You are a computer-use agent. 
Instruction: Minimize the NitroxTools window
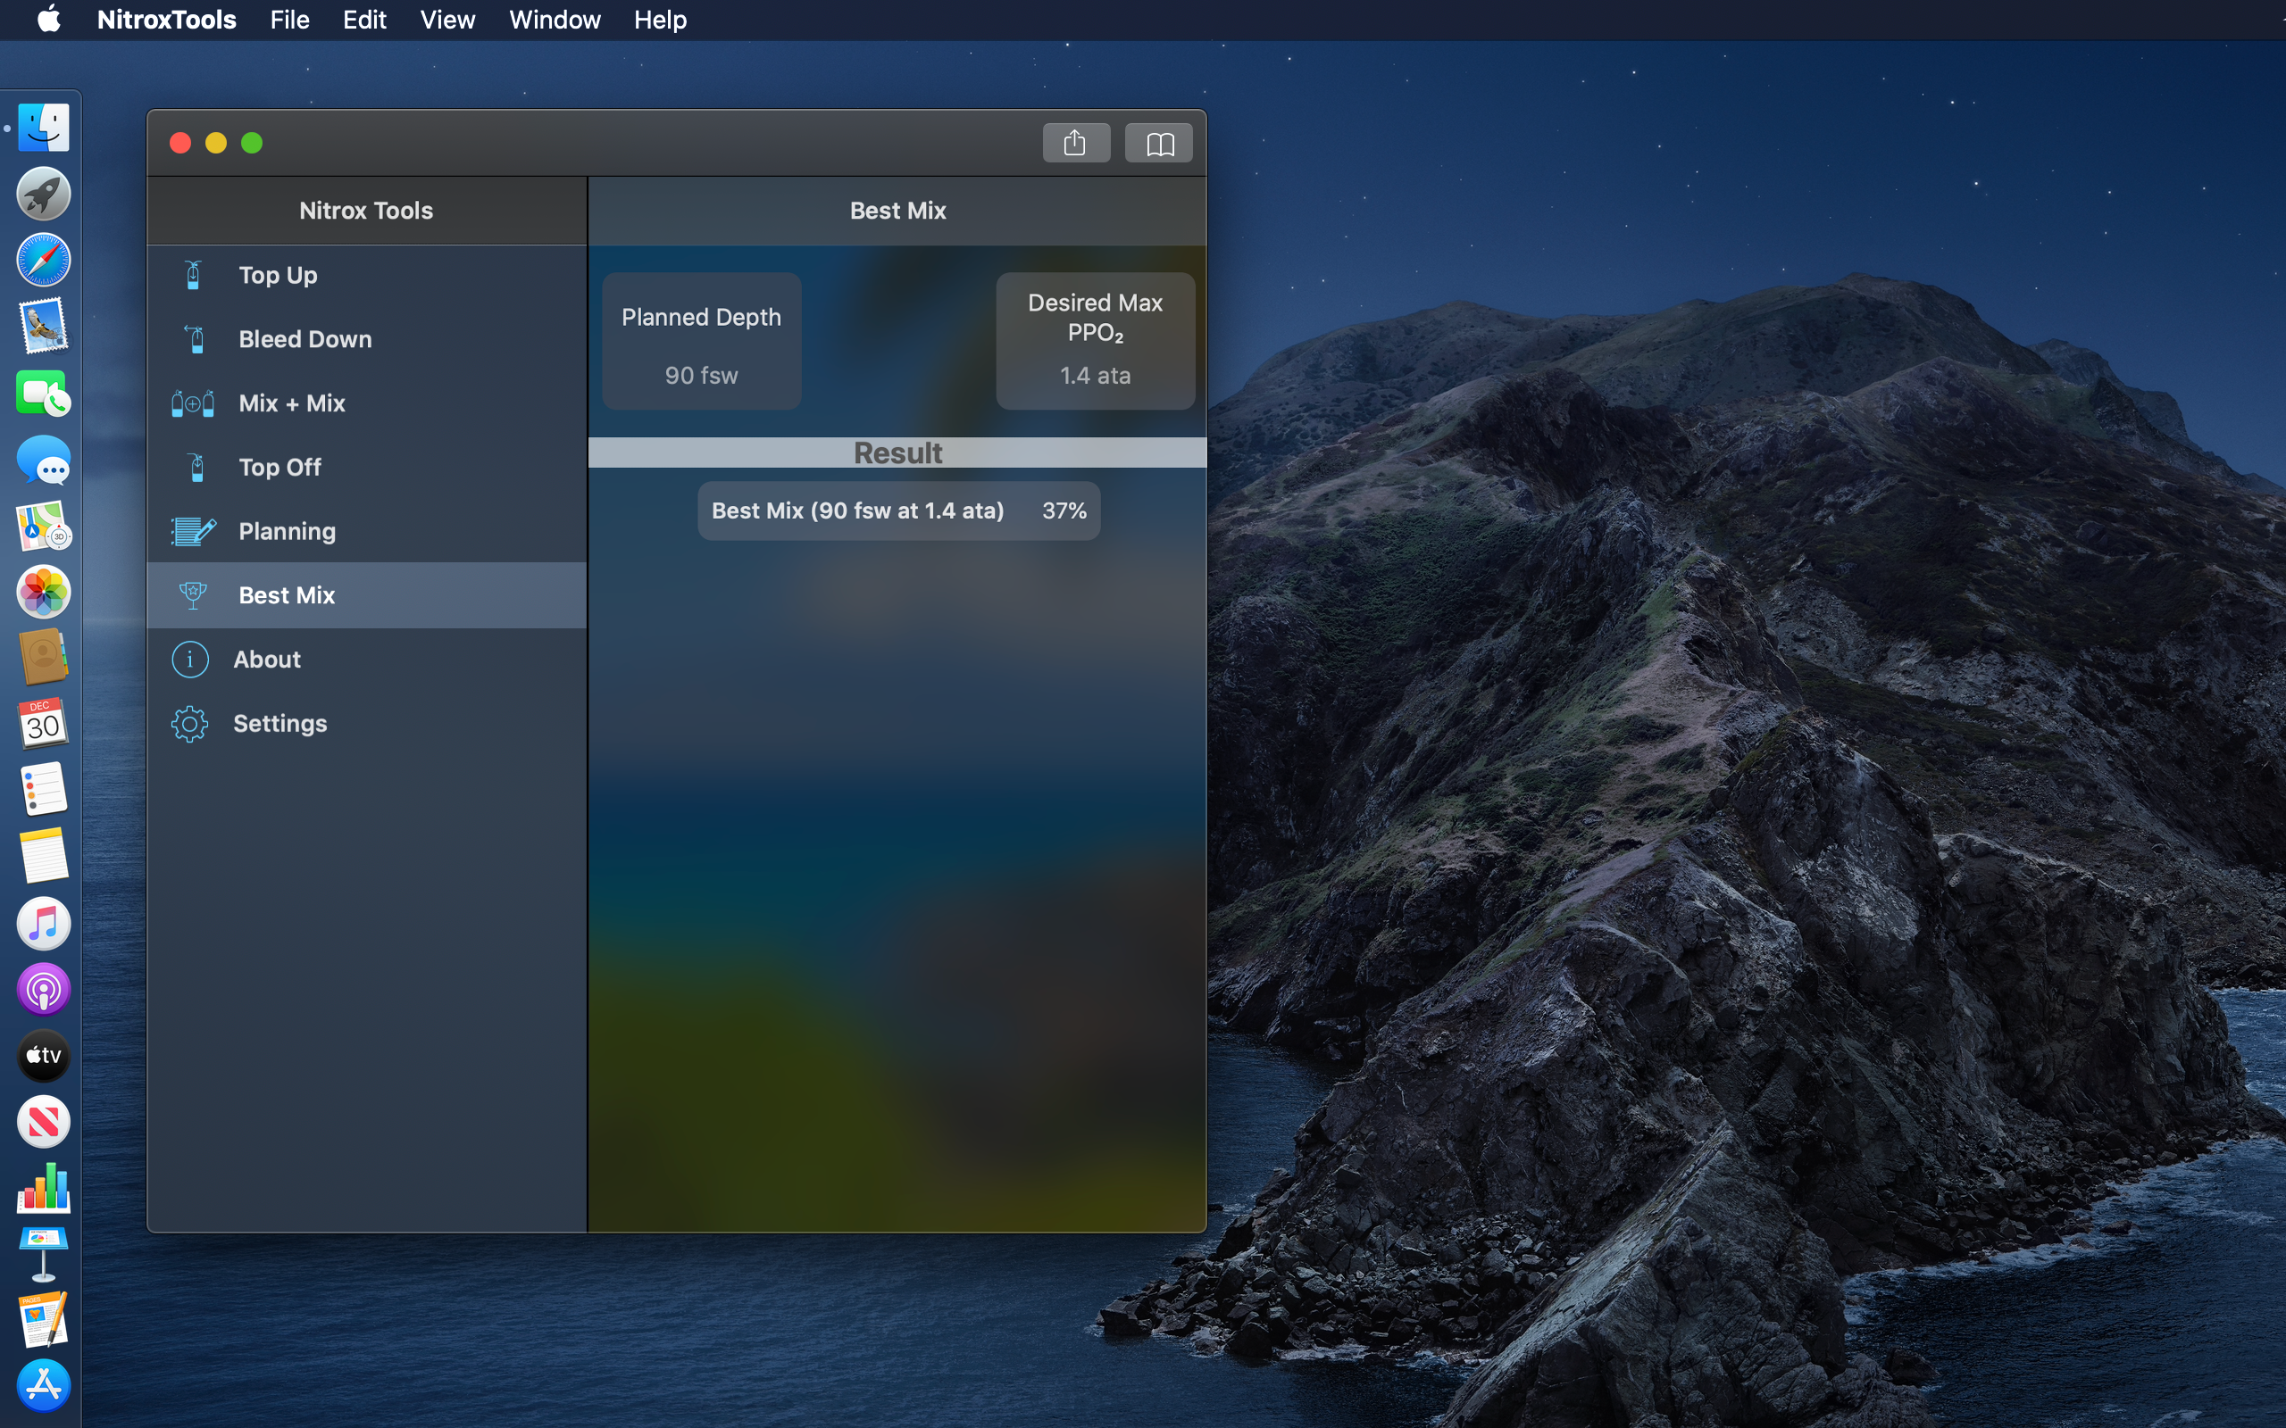pos(216,143)
